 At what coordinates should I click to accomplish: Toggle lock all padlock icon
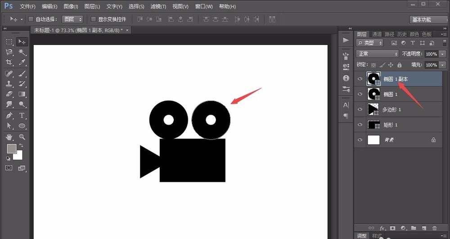[x=400, y=65]
